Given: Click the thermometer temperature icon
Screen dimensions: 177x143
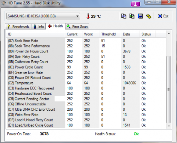Looking at the screenshot, I should pyautogui.click(x=88, y=16).
